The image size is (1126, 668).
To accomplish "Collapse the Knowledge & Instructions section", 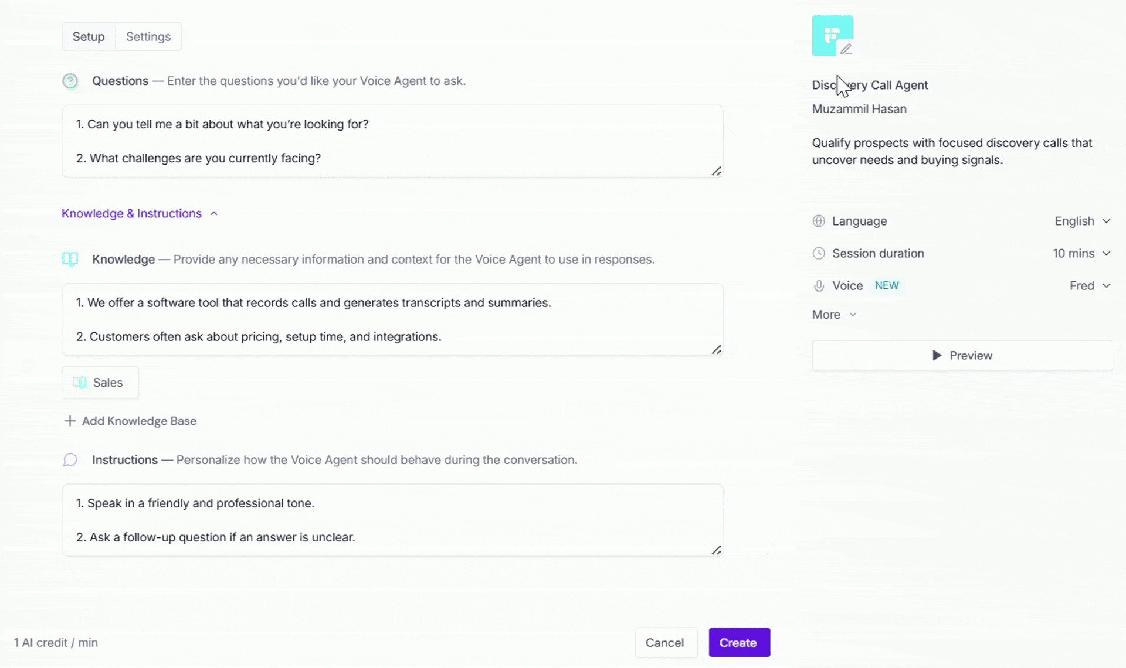I will click(140, 213).
